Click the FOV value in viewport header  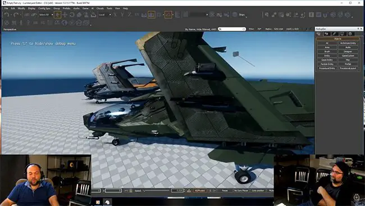pyautogui.click(x=259, y=29)
